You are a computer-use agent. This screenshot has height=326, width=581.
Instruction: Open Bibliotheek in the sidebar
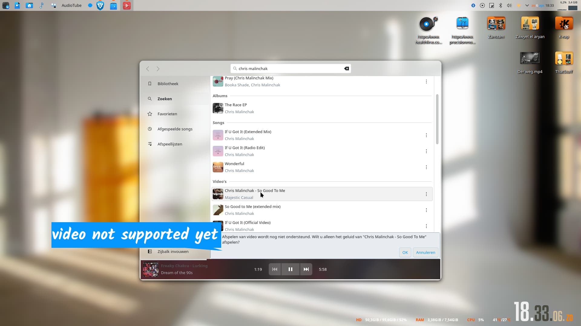tap(175, 84)
